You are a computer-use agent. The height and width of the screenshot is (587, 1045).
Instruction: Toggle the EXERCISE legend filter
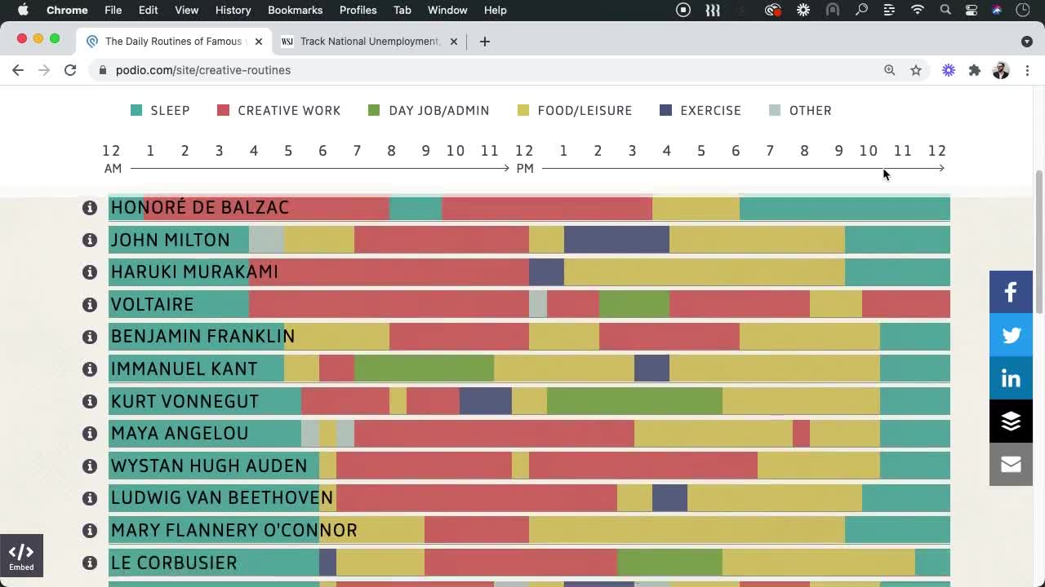tap(700, 110)
